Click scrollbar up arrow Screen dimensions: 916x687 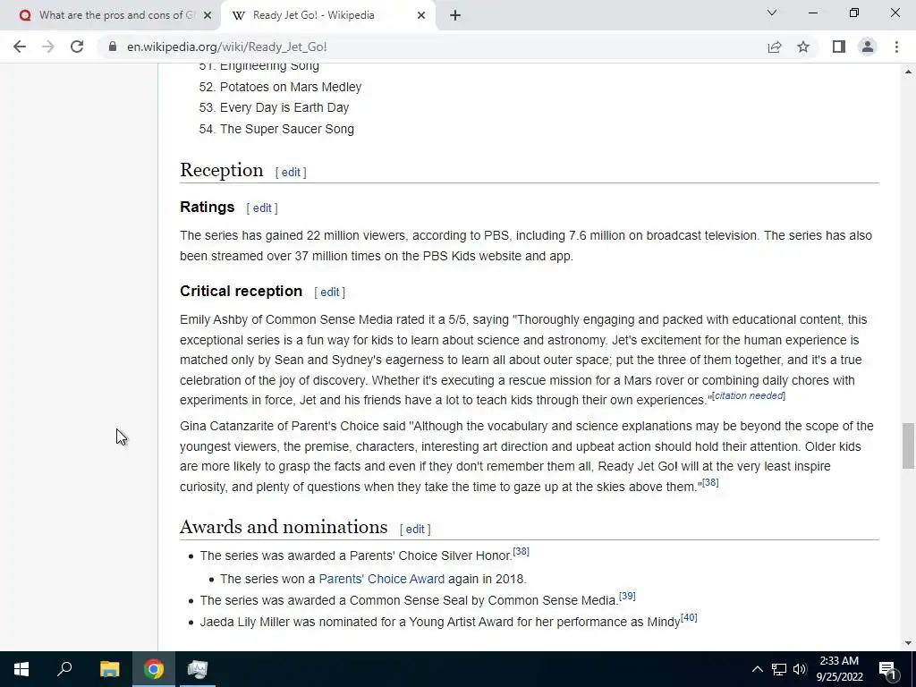click(908, 72)
